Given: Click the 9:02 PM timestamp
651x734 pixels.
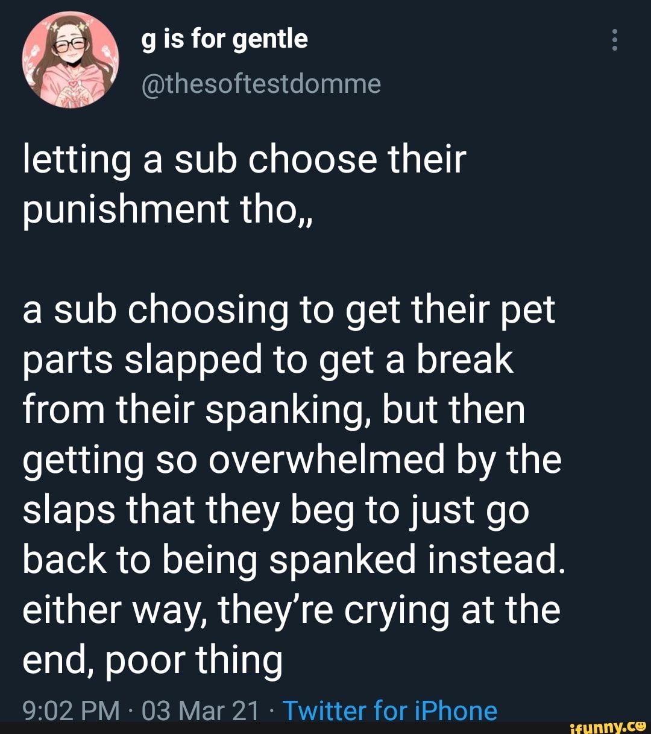Looking at the screenshot, I should 71,710.
